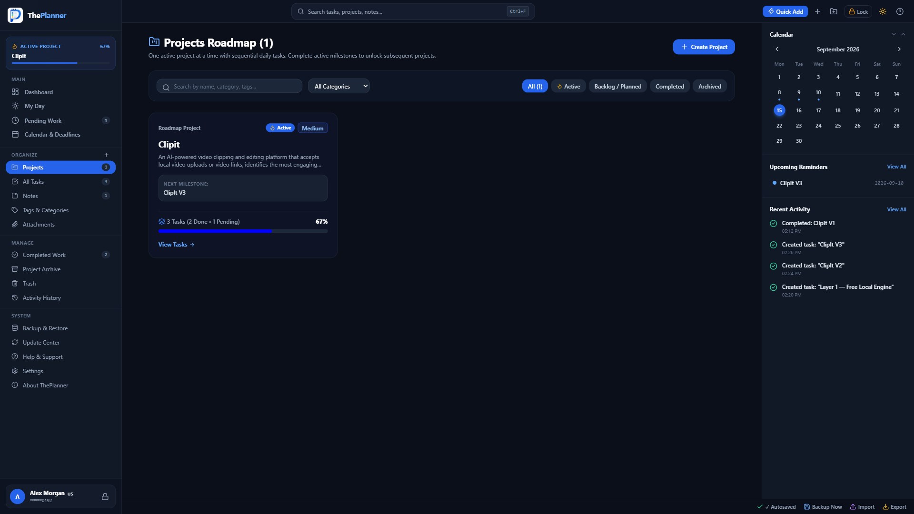Open the All Categories dropdown
Image resolution: width=914 pixels, height=514 pixels.
(x=339, y=86)
